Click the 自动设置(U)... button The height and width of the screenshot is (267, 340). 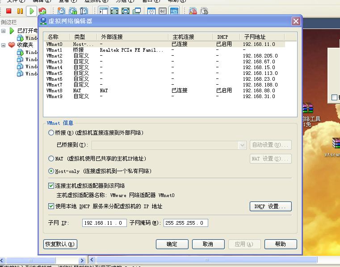pos(271,145)
